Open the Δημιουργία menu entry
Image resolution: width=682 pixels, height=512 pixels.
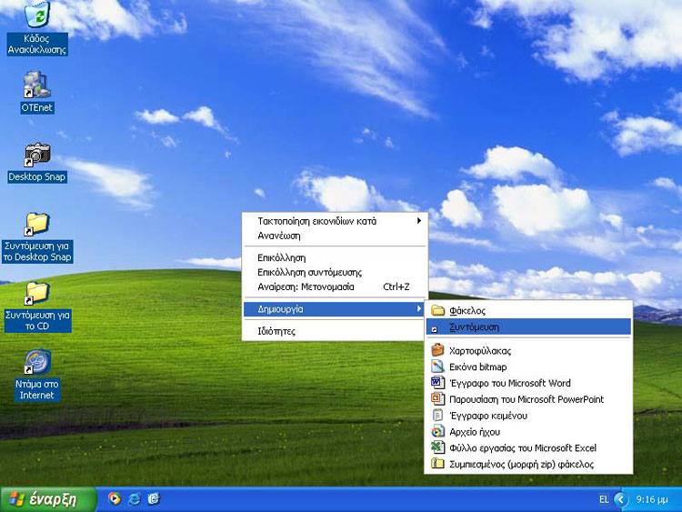[x=334, y=309]
